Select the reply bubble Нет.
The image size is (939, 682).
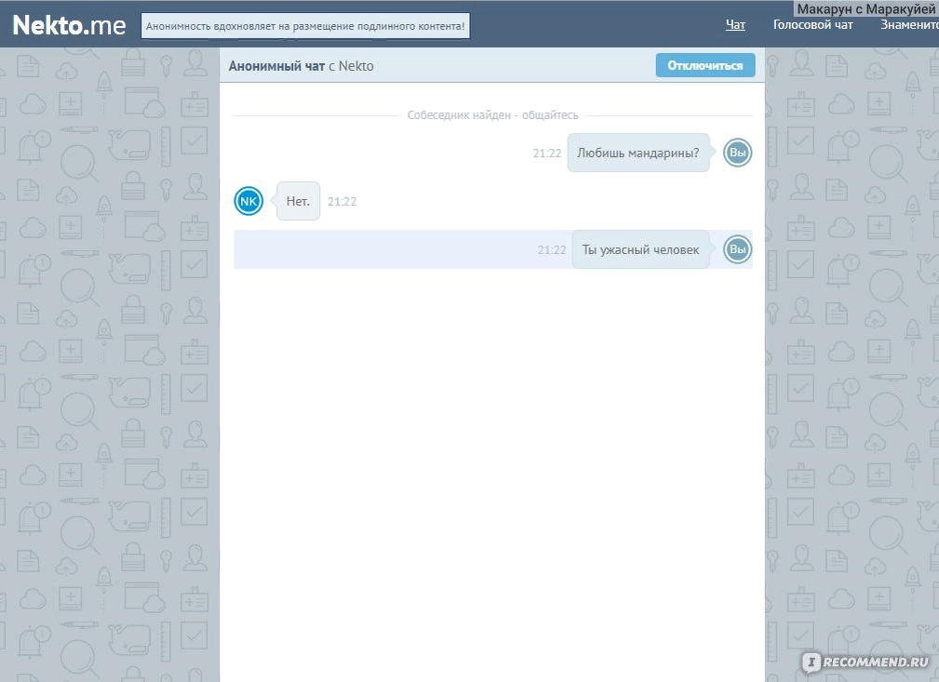pos(298,201)
